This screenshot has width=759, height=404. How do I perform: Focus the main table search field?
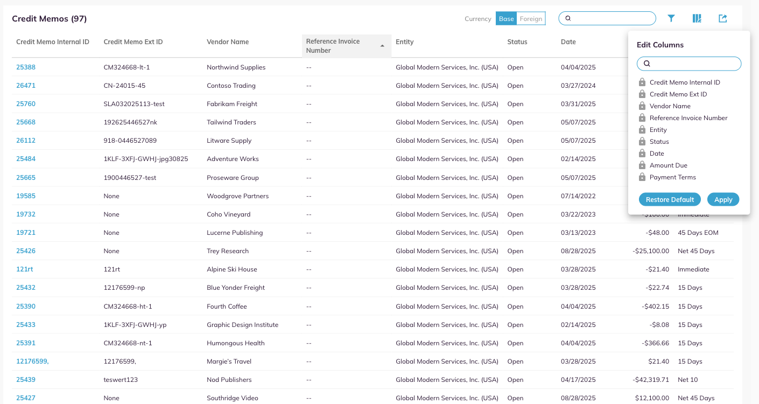pyautogui.click(x=607, y=18)
